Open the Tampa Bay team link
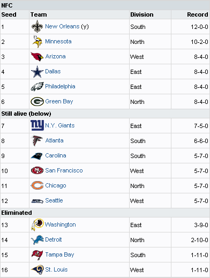This screenshot has width=210, height=278. click(x=59, y=254)
